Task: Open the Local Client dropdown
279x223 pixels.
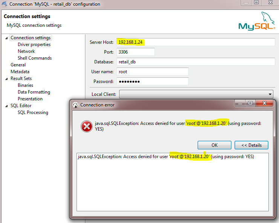Action: pos(270,94)
